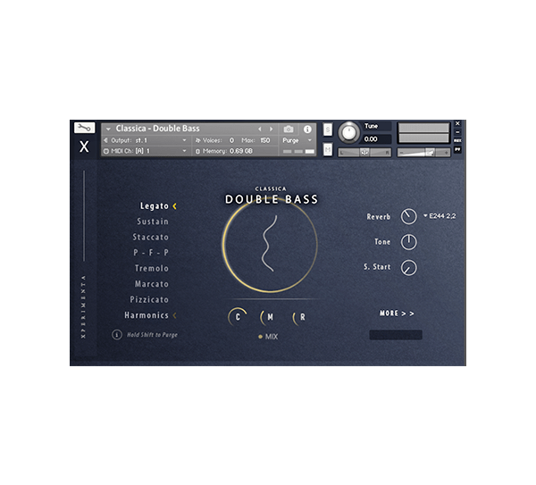The height and width of the screenshot is (485, 536).
Task: Click the C microphone level dial
Action: click(x=238, y=317)
